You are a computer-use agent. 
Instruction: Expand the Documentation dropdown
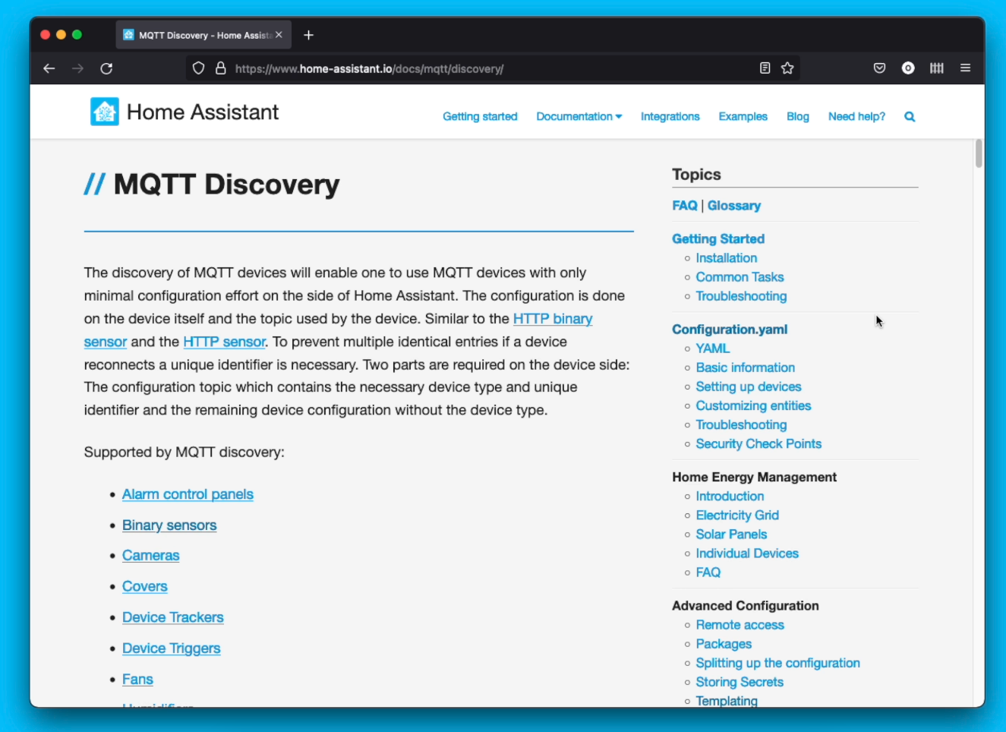[x=579, y=116]
